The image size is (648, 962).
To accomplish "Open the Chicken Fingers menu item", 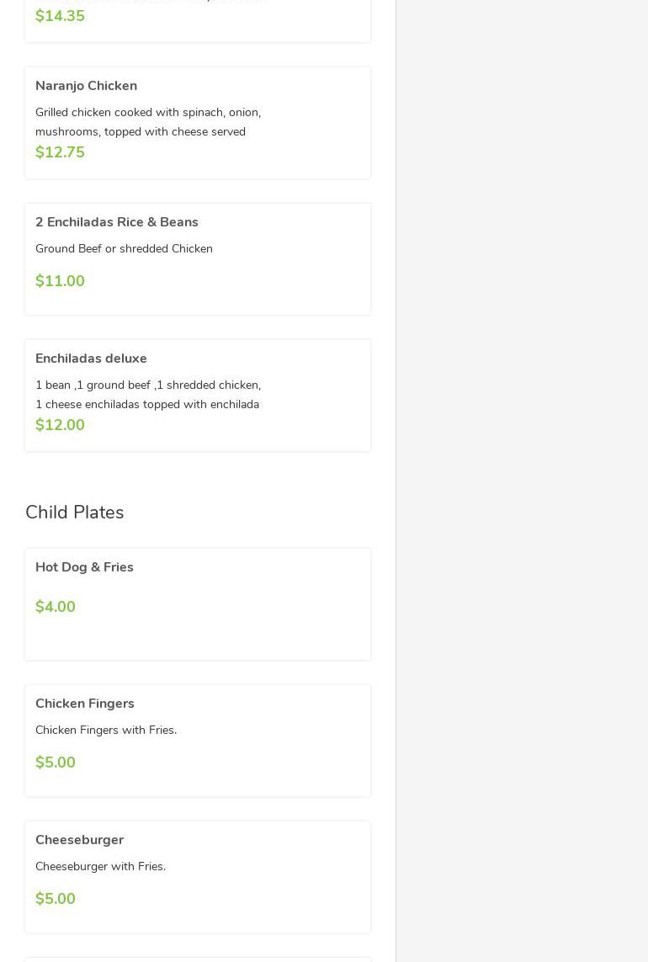I will [x=85, y=704].
